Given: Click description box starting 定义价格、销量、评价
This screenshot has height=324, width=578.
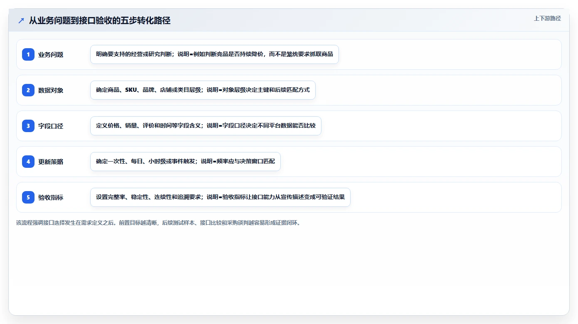Looking at the screenshot, I should (206, 126).
